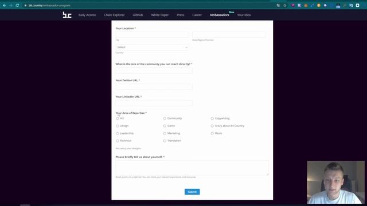Open the Early Access menu item
Screen dimensions: 367x206
pos(87,15)
